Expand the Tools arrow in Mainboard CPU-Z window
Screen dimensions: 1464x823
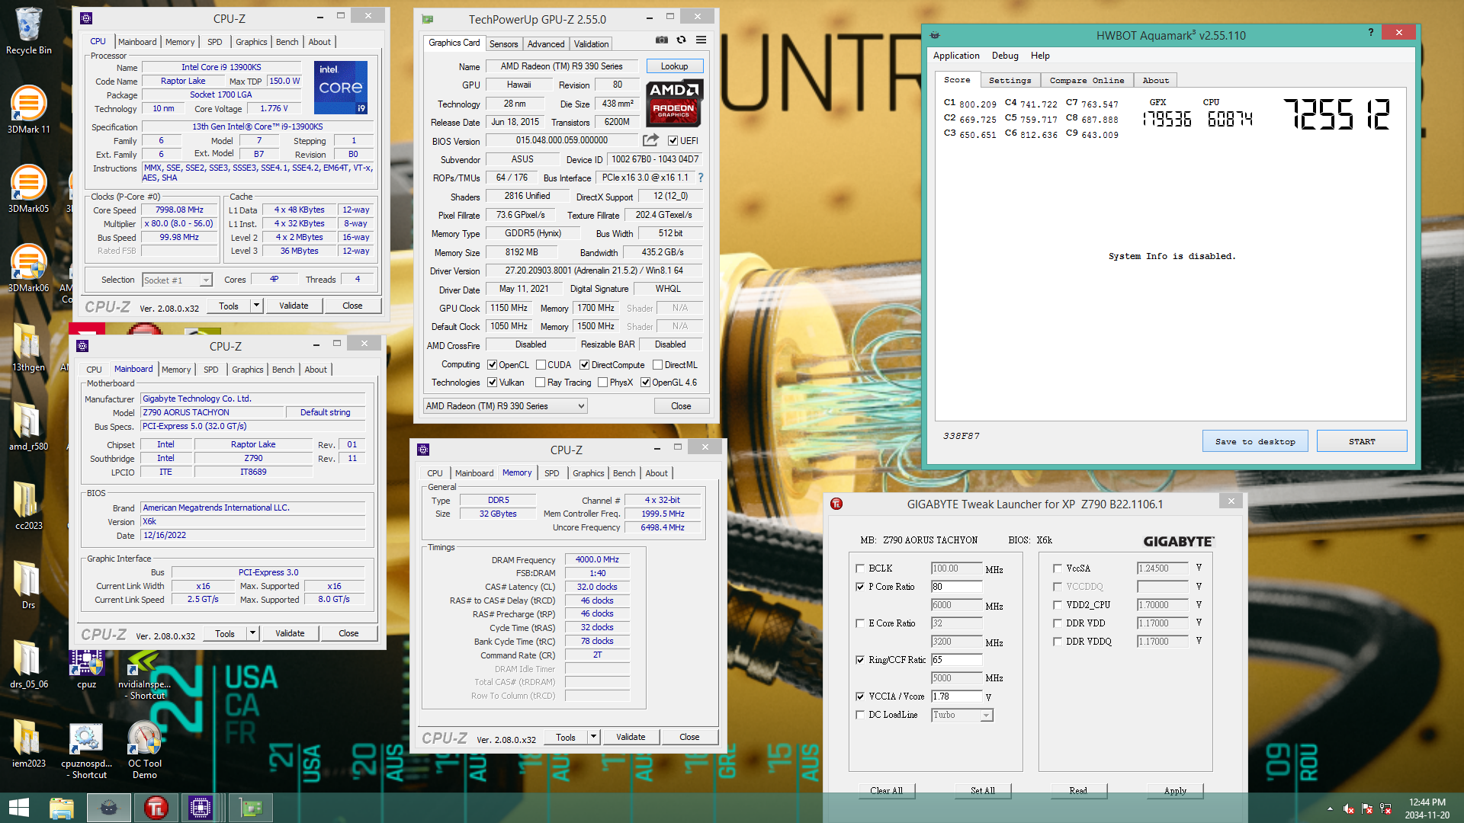pos(252,633)
